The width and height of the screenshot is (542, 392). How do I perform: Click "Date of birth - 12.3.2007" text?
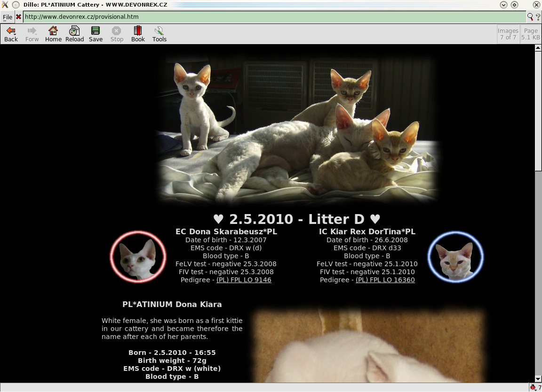226,240
